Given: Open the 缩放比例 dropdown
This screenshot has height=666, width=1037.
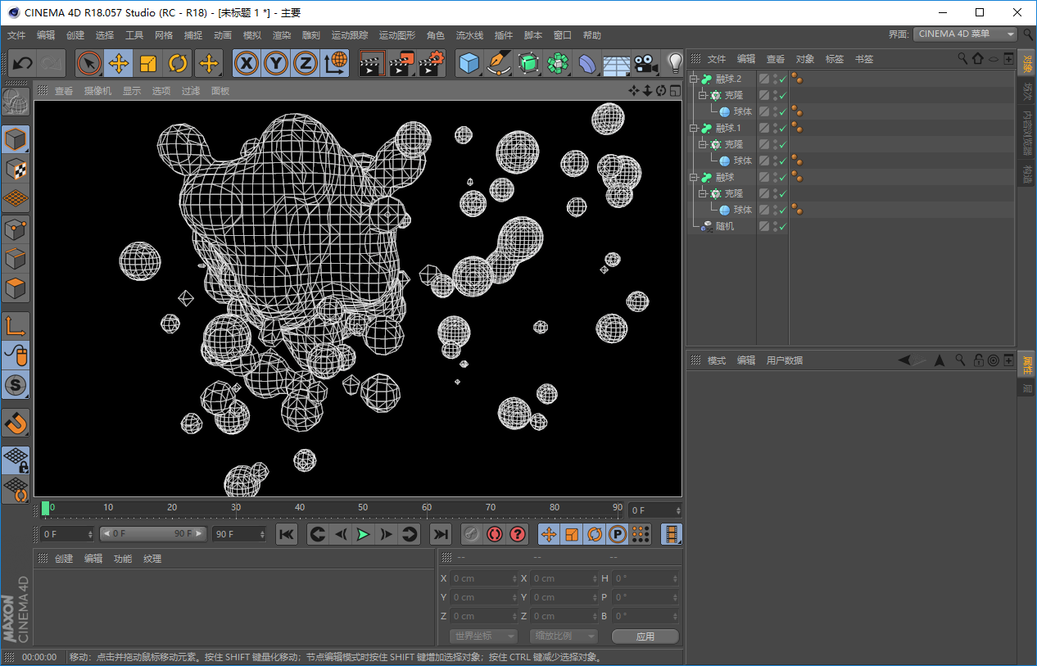Looking at the screenshot, I should tap(564, 636).
